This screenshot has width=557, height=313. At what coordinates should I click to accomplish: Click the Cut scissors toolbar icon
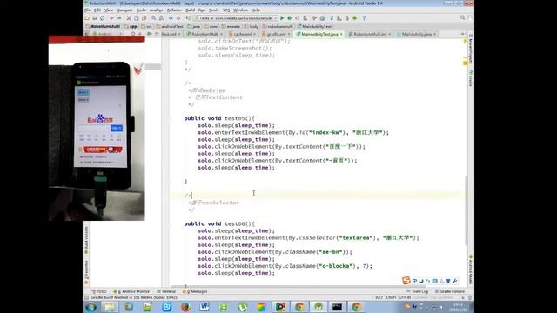tap(129, 18)
